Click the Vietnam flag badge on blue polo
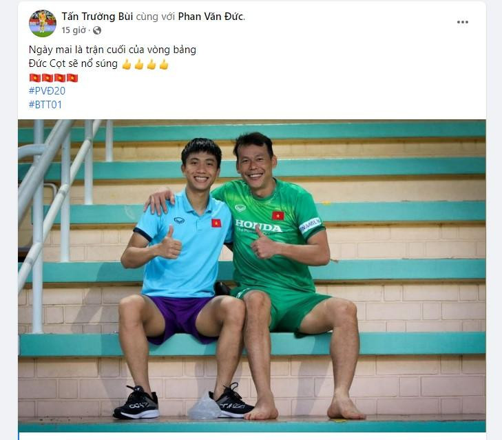 (216, 223)
